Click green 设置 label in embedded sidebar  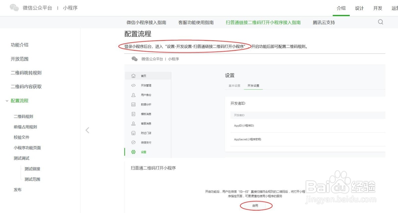pyautogui.click(x=143, y=152)
